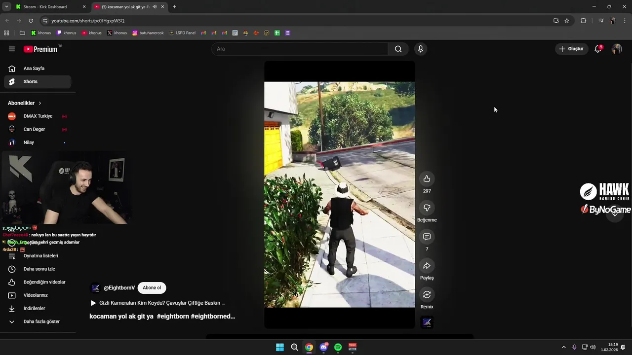Mute the YouTube tab audio icon
The width and height of the screenshot is (632, 355).
[x=155, y=7]
